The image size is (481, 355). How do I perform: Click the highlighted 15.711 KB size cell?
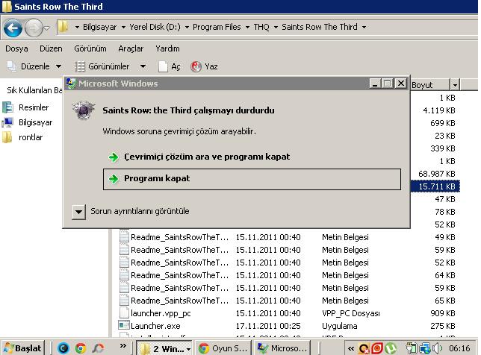tap(435, 186)
